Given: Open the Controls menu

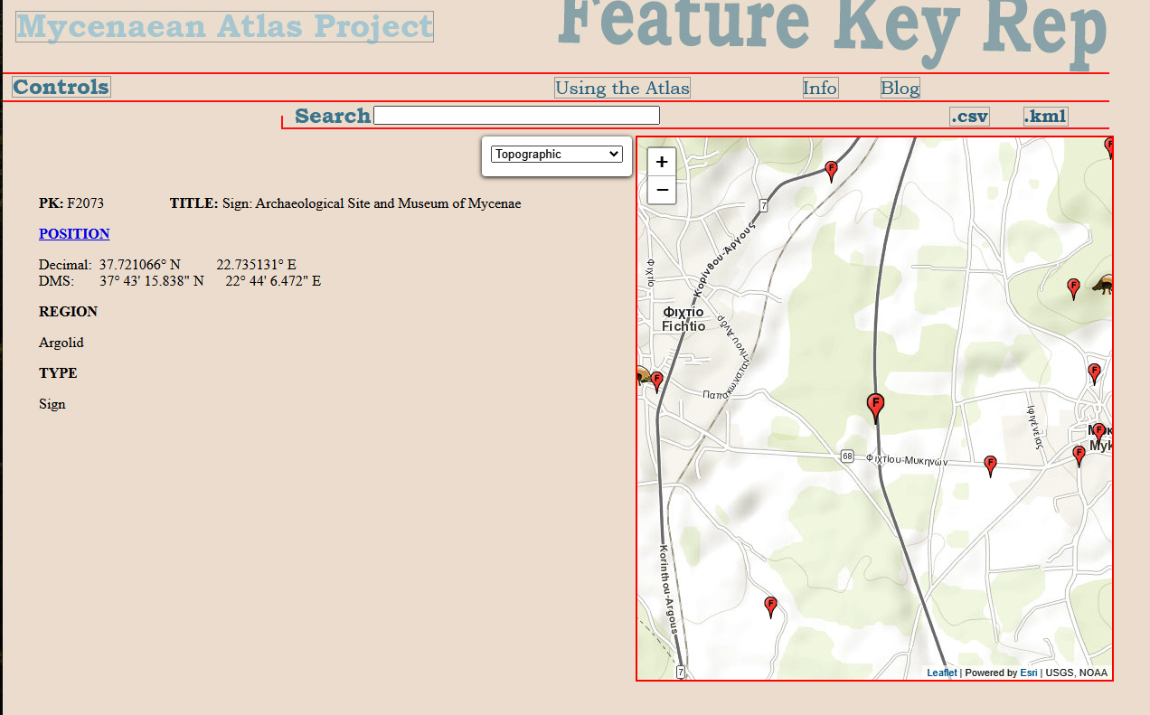Looking at the screenshot, I should [61, 88].
